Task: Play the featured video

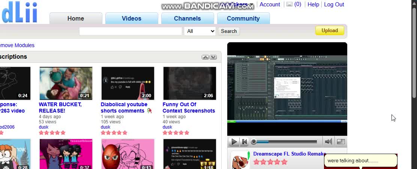Action: 234,142
